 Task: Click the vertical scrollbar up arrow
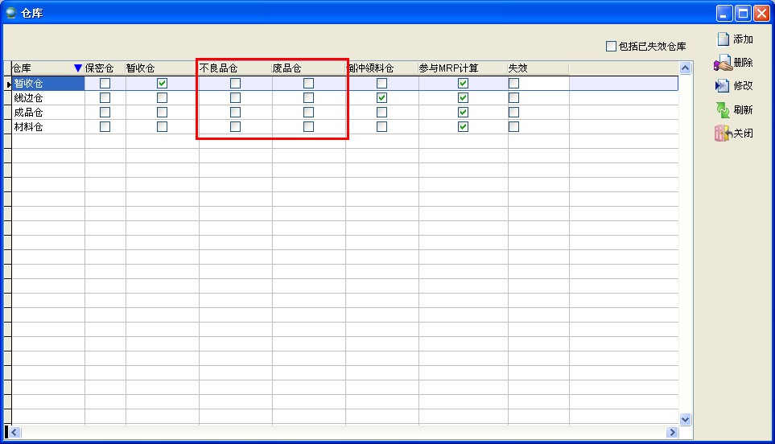(686, 68)
